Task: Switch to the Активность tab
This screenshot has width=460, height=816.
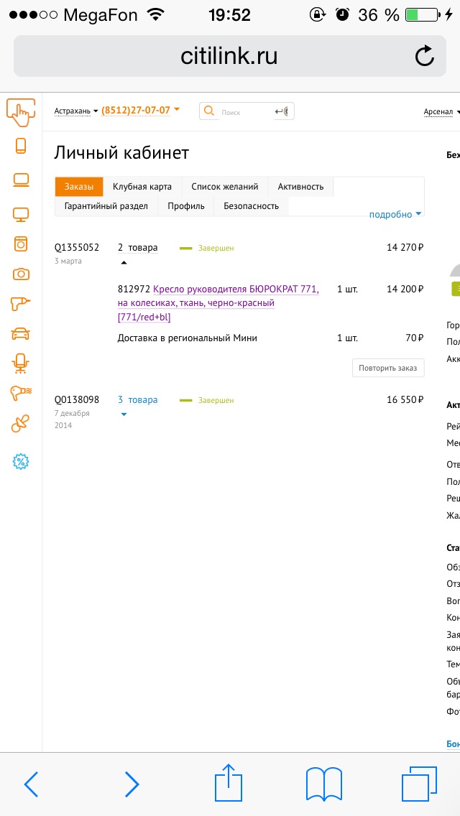Action: tap(300, 187)
